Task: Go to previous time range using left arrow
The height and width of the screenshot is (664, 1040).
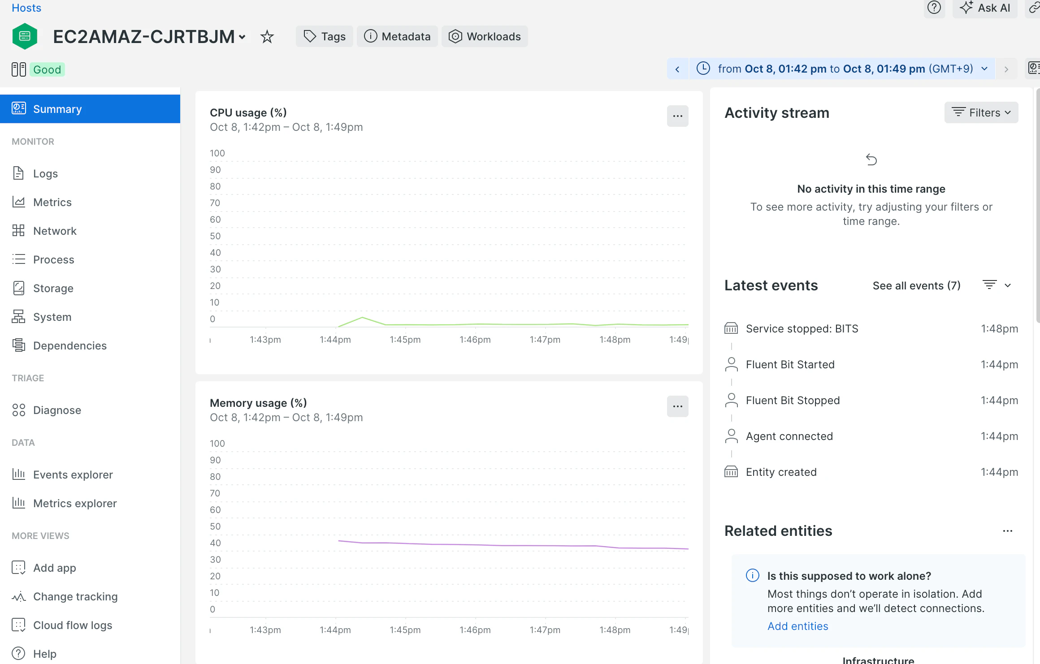Action: coord(677,69)
